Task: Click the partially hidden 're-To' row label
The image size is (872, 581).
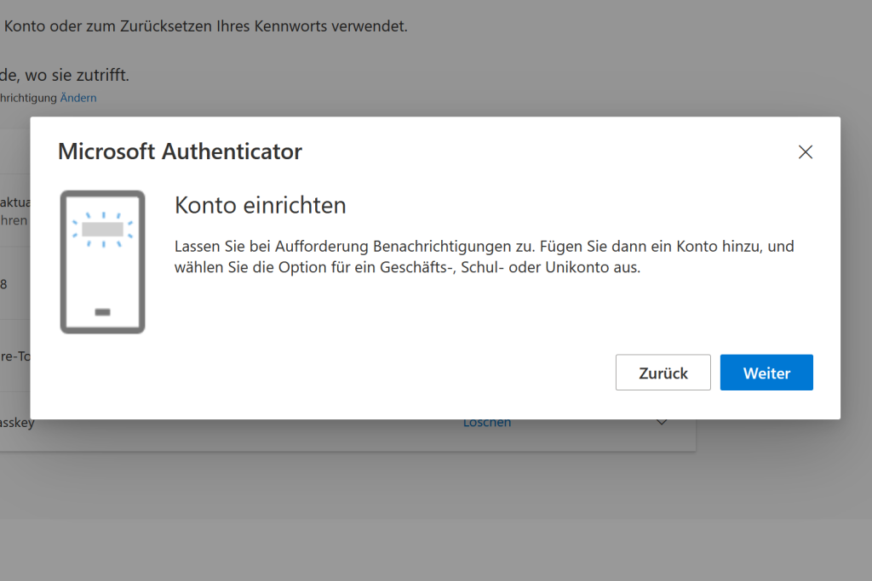Action: pos(14,356)
